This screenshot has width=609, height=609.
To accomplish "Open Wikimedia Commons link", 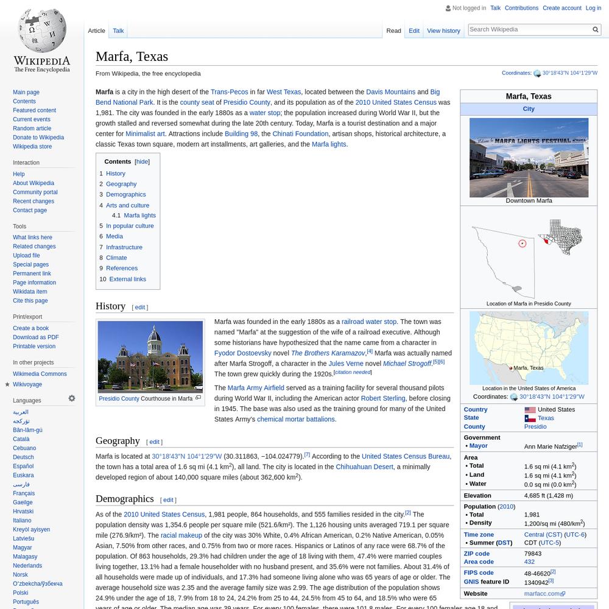I will tap(40, 374).
